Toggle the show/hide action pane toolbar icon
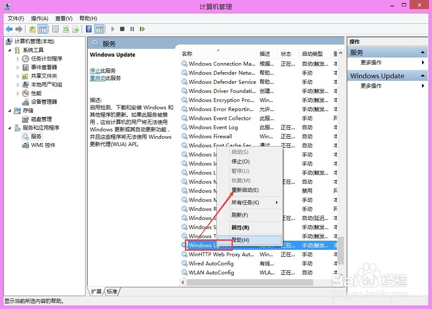The image size is (432, 309). click(x=100, y=29)
